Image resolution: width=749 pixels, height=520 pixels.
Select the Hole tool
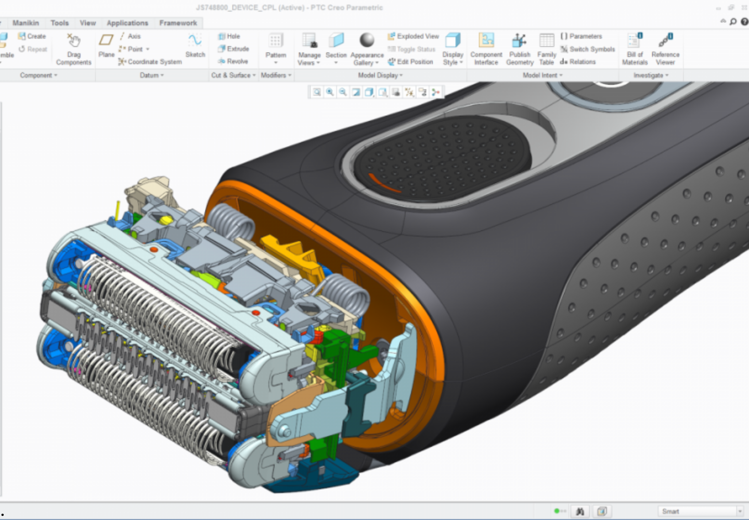[229, 36]
